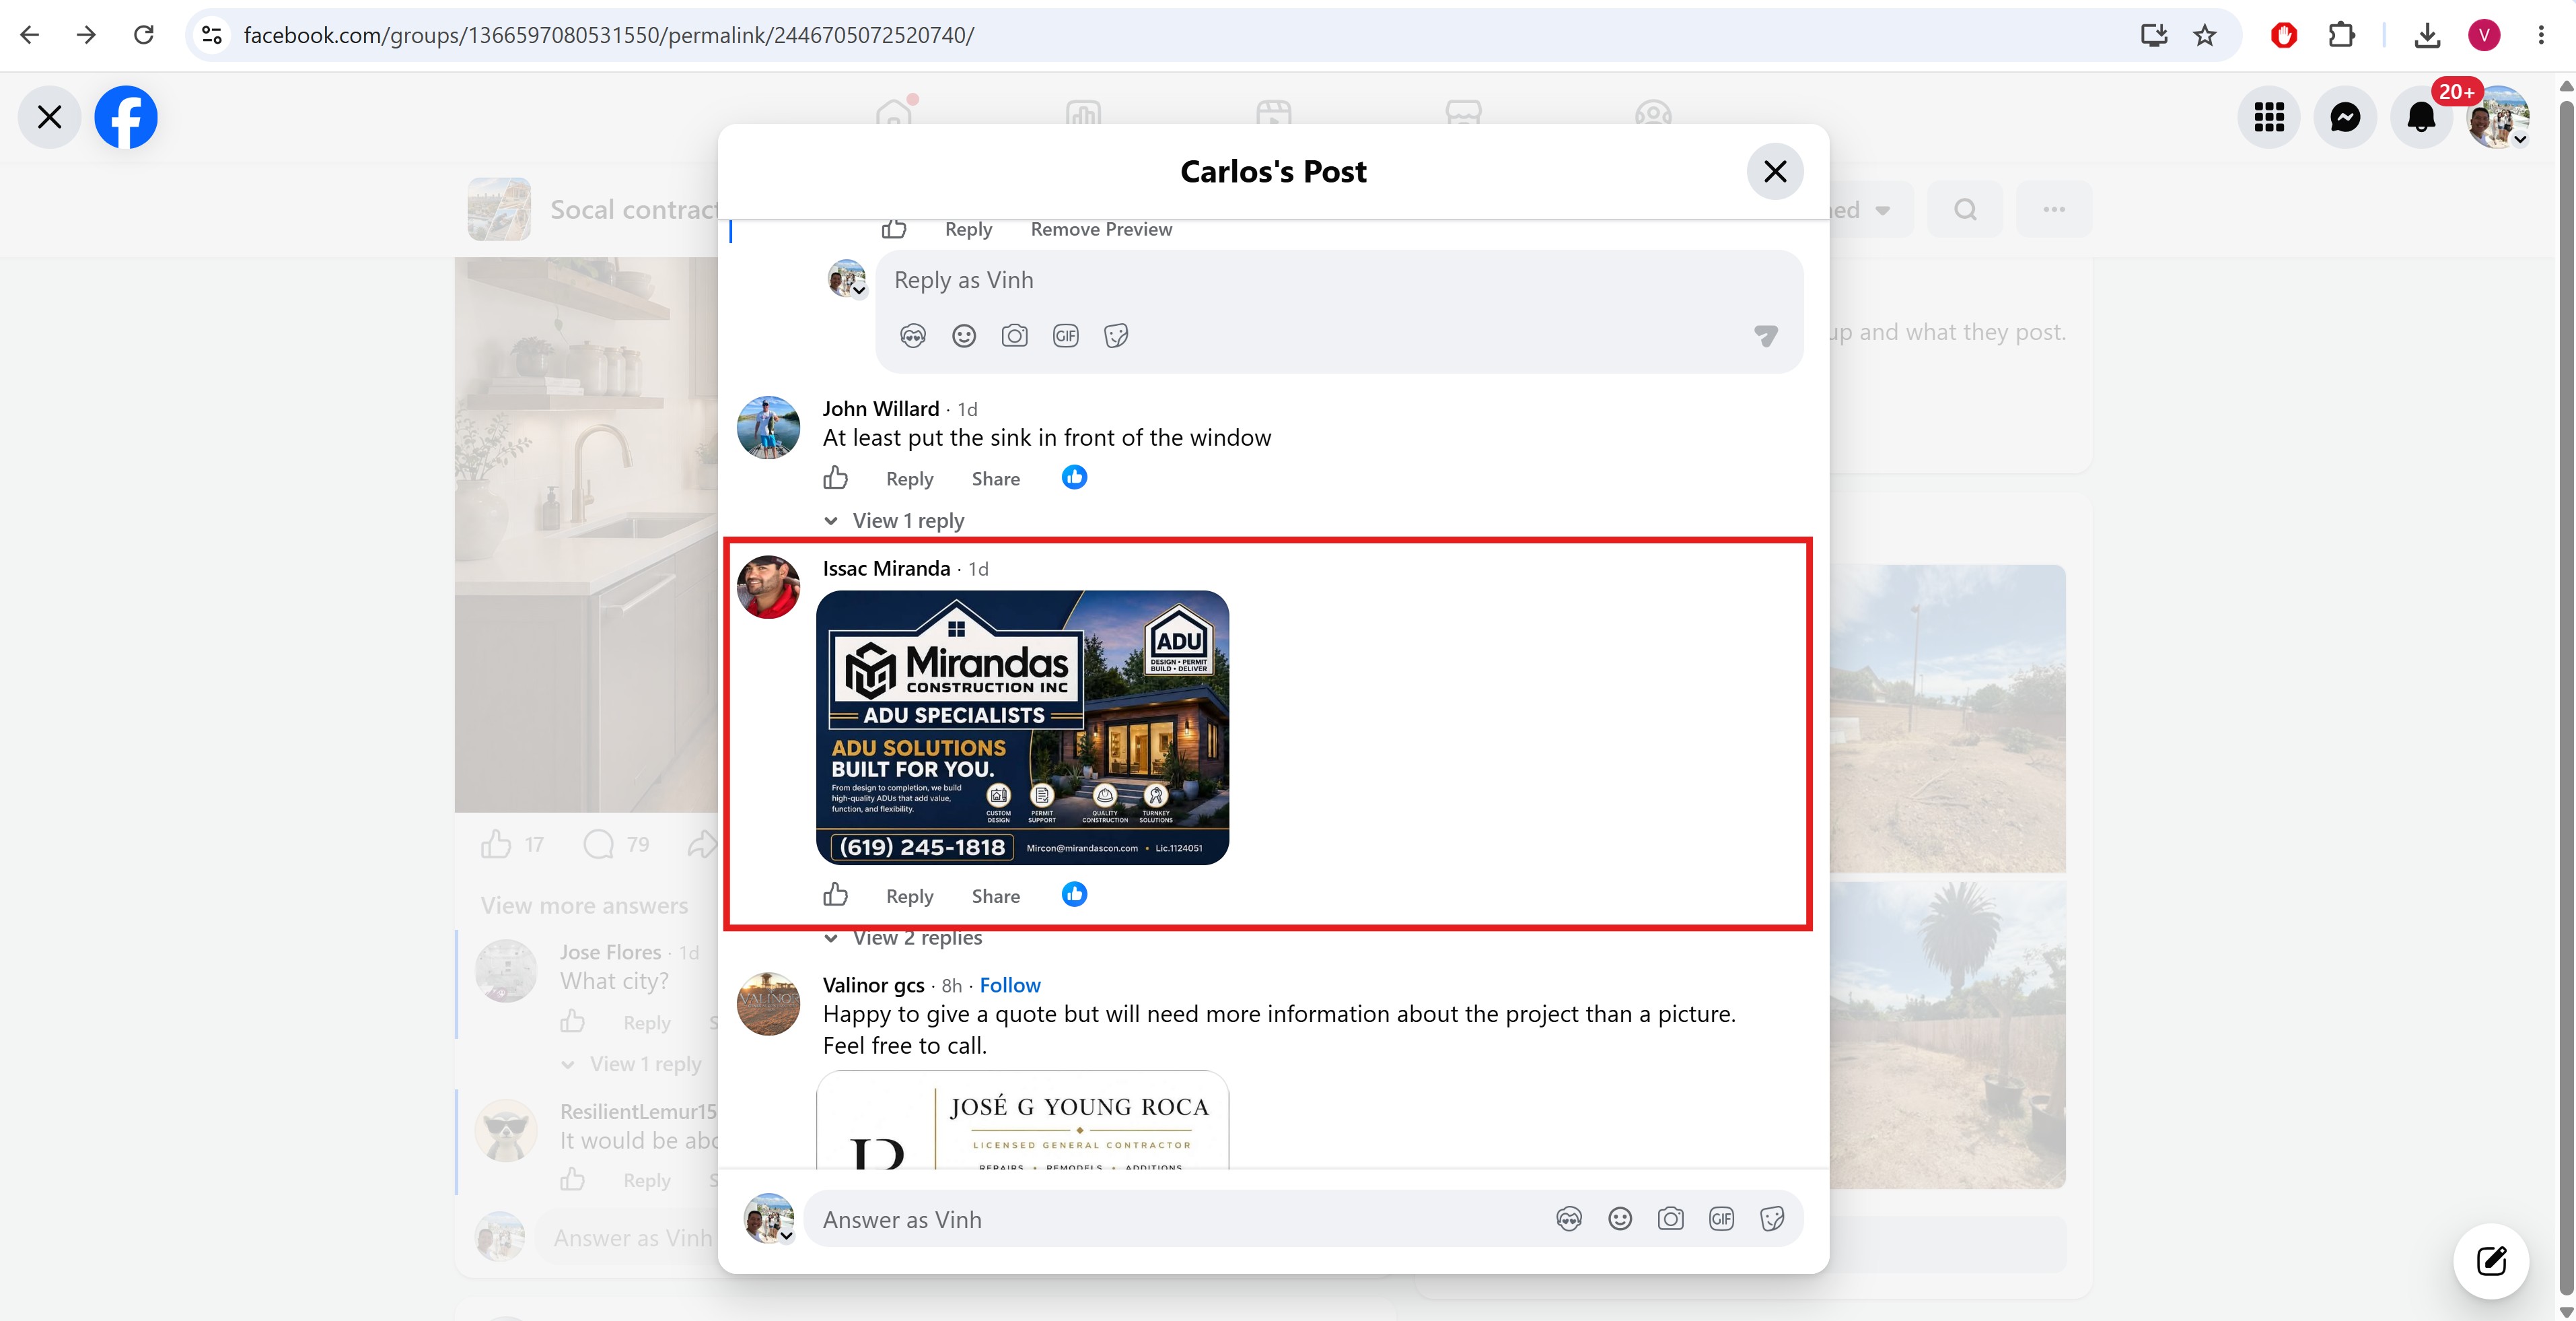Open the Facebook apps grid menu
The image size is (2576, 1321).
(x=2269, y=117)
